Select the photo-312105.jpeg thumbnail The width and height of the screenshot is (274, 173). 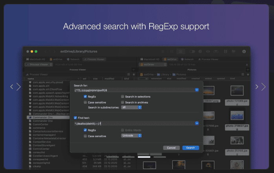(x=237, y=141)
